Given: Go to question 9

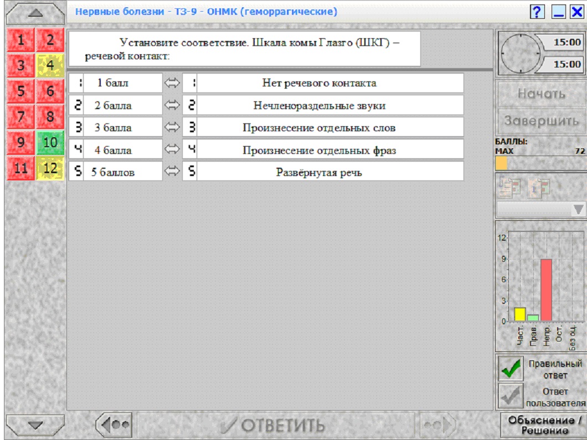Looking at the screenshot, I should [x=20, y=143].
